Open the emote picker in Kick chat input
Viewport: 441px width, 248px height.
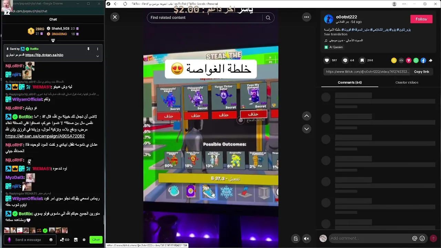[51, 240]
